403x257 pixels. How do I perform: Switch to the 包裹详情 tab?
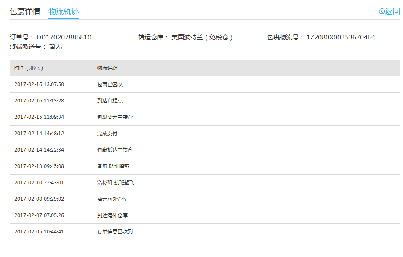coord(25,11)
